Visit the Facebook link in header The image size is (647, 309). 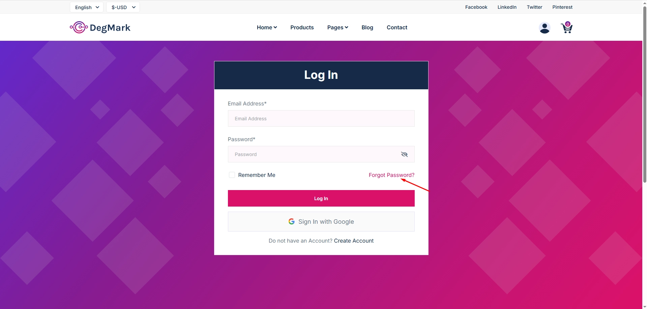476,7
